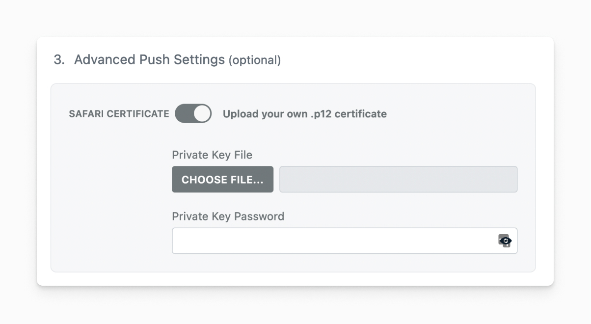This screenshot has width=591, height=324.
Task: Click the Advanced Push Settings heading
Action: [x=149, y=60]
